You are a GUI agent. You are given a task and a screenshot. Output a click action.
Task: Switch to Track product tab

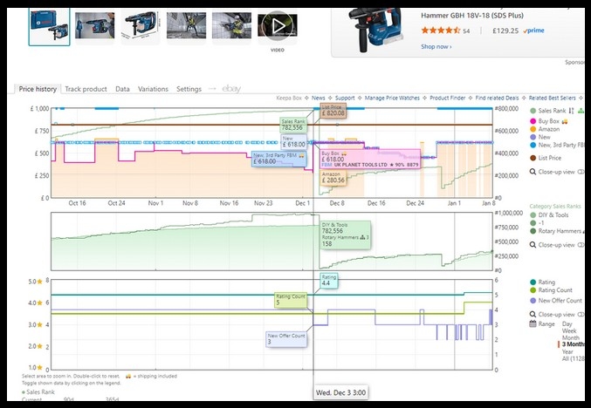[86, 89]
